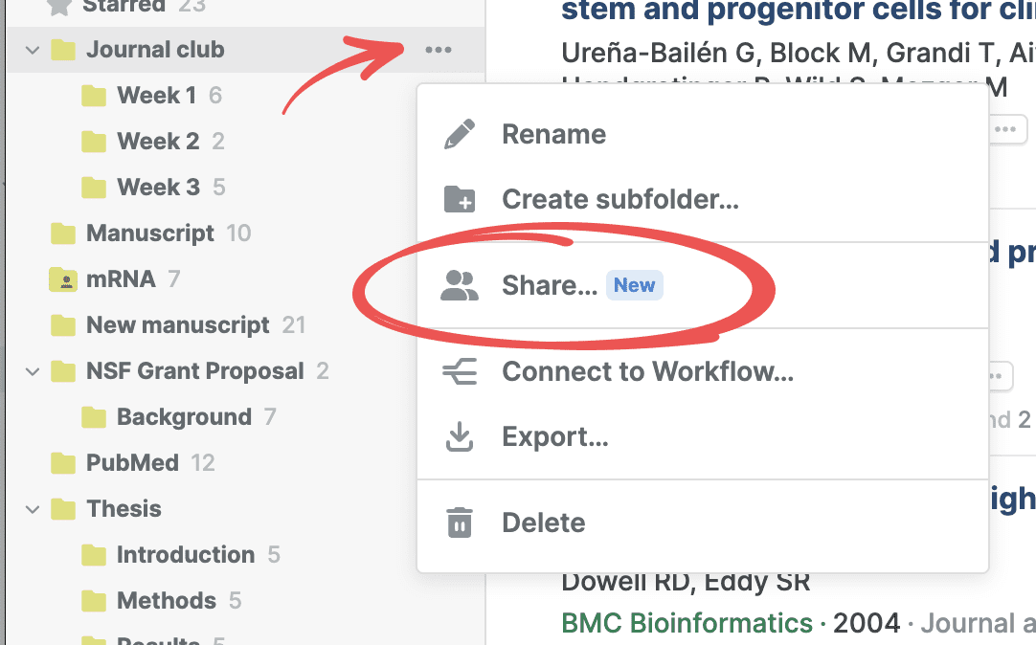Select the Week 2 subfolder
This screenshot has height=645, width=1036.
pyautogui.click(x=158, y=142)
